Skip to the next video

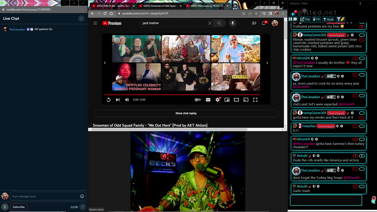[118, 100]
